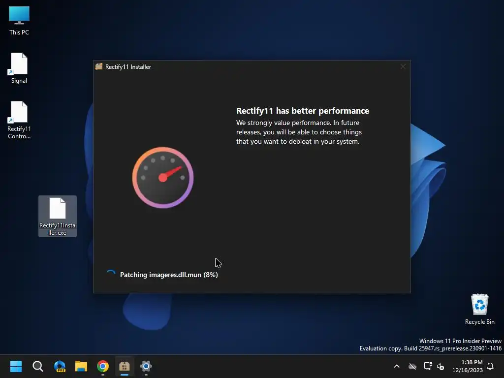Open the Windows Start menu
This screenshot has width=504, height=378.
tap(16, 366)
